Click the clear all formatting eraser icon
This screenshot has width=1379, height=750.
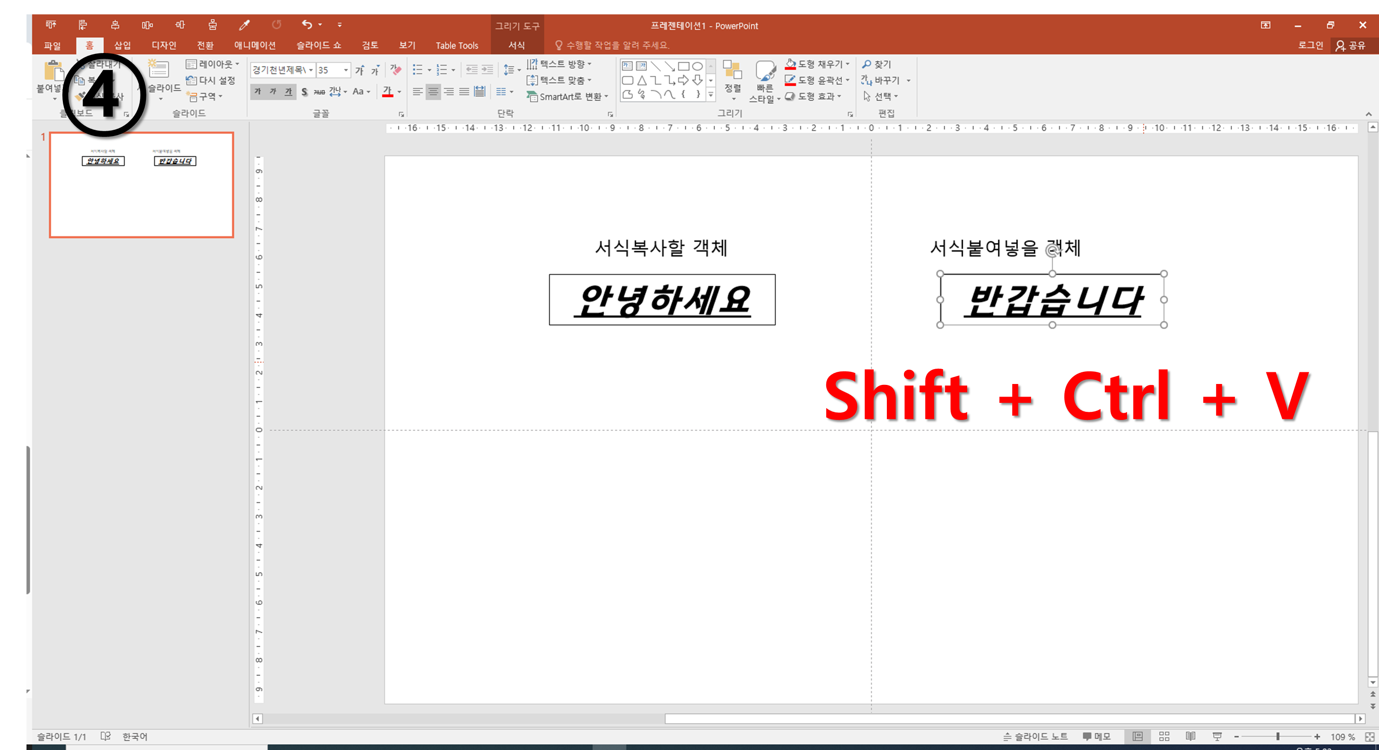[x=396, y=70]
